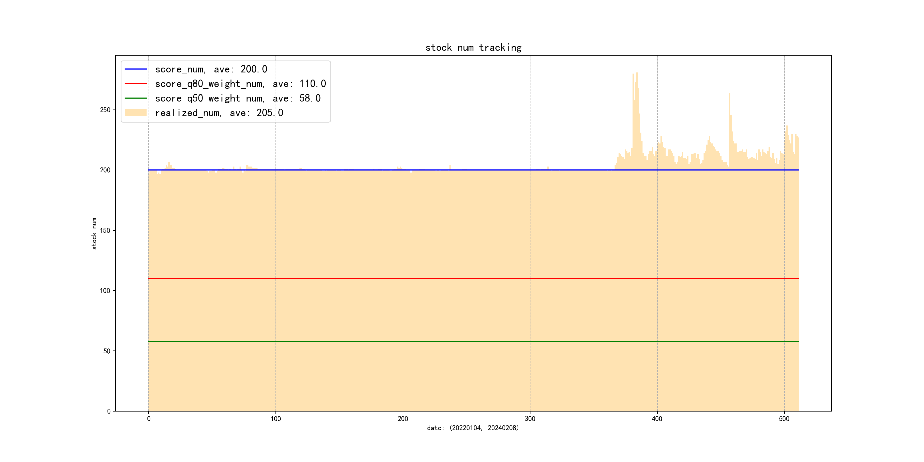The width and height of the screenshot is (924, 462).
Task: Click the x-axis tick label 100
Action: [275, 419]
